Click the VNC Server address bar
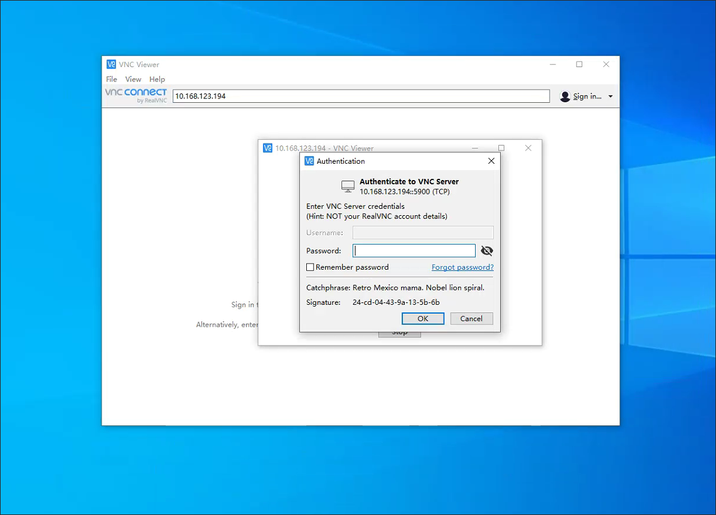The width and height of the screenshot is (716, 515). (361, 96)
